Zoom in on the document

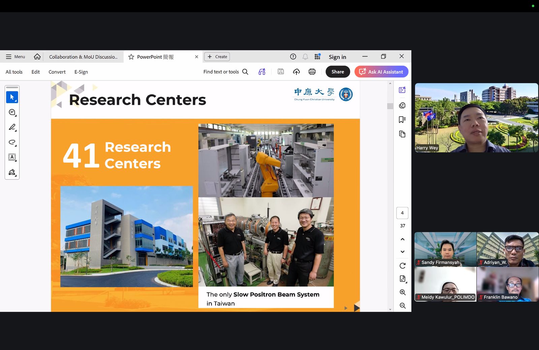(402, 292)
